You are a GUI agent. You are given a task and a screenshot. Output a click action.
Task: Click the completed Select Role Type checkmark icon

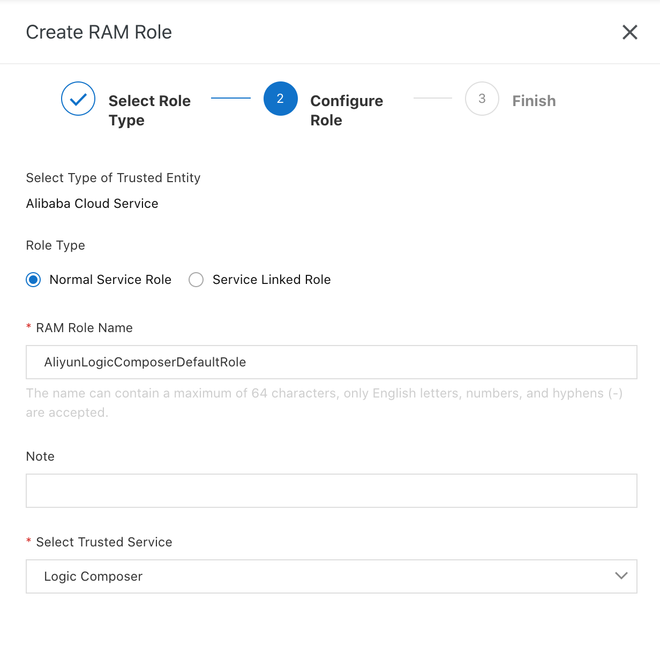click(x=78, y=99)
